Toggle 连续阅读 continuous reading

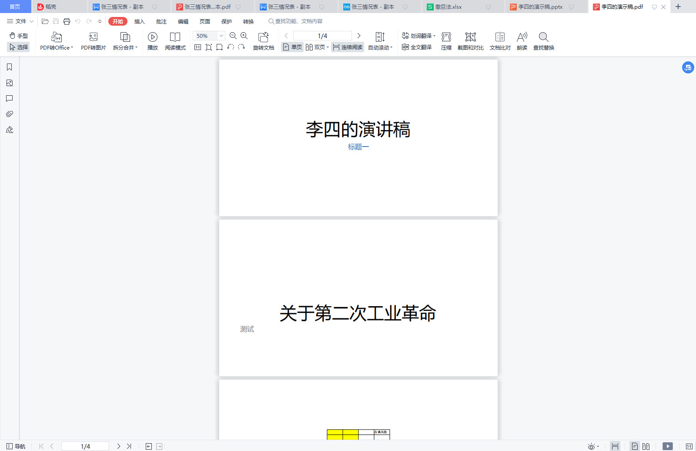point(348,47)
